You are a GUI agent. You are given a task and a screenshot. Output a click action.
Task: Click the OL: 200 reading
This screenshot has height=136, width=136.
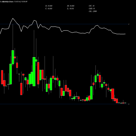coord(93,11)
